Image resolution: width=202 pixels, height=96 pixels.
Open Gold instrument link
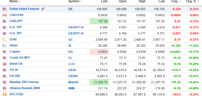pos(13,39)
